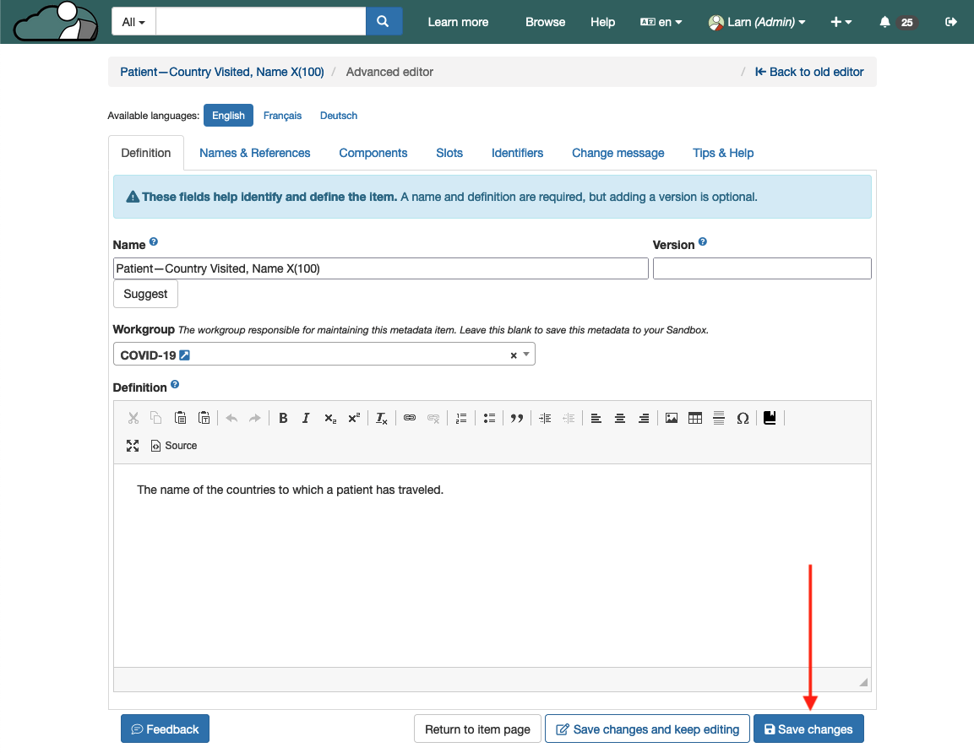Open the 'All' search filter dropdown
The height and width of the screenshot is (753, 974).
tap(133, 22)
